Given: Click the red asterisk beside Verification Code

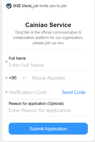Looking at the screenshot, I should click(6, 92).
